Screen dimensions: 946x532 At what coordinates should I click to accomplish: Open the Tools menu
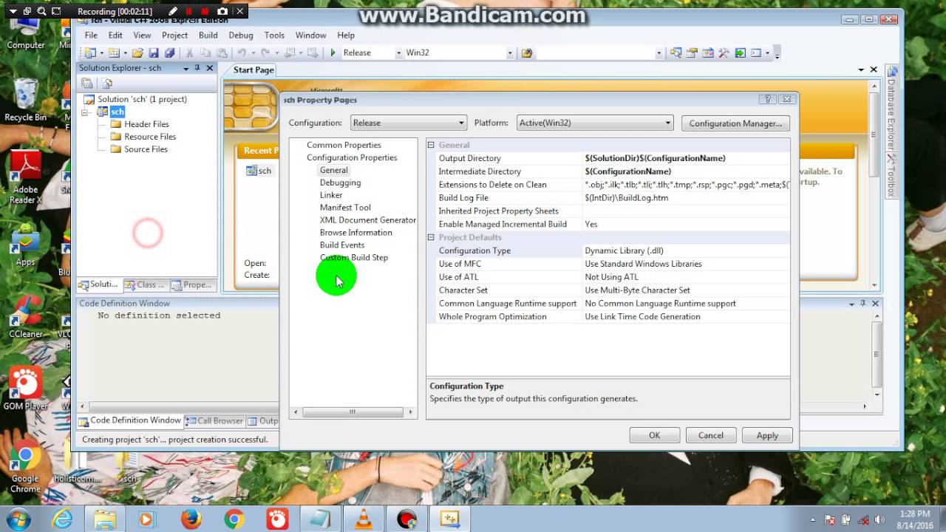[x=274, y=35]
